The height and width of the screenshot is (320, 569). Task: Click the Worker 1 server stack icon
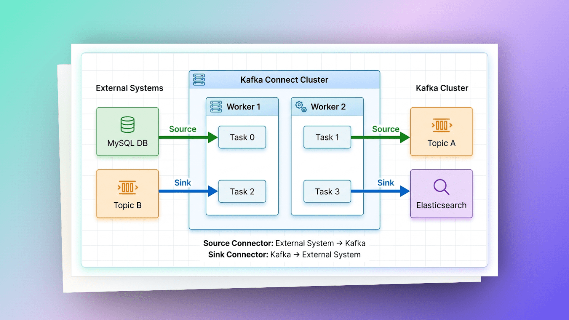(x=216, y=107)
